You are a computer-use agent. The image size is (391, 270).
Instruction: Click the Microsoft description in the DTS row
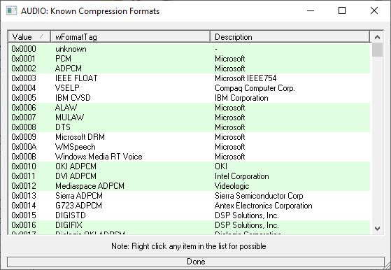coord(230,127)
